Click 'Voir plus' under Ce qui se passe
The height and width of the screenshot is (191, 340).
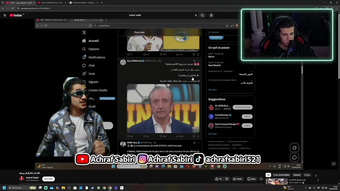pyautogui.click(x=212, y=90)
